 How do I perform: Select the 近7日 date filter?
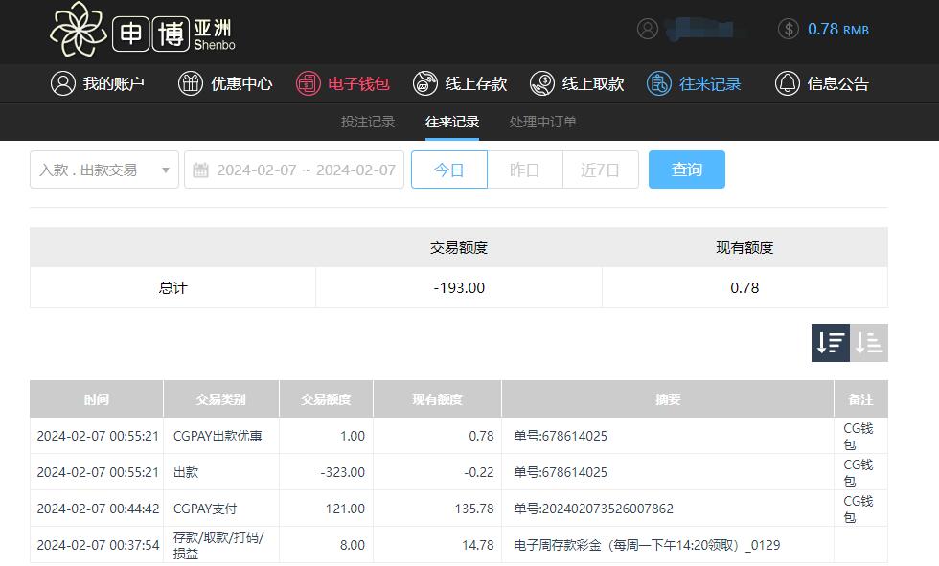pyautogui.click(x=601, y=170)
